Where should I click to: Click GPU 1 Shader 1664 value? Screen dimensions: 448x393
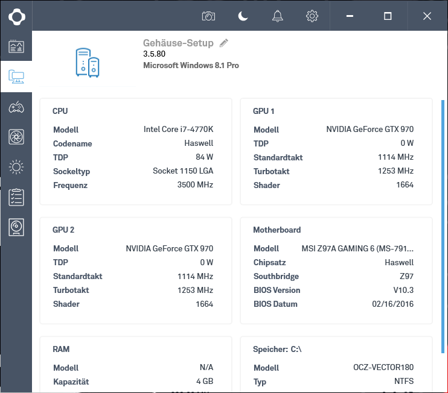(405, 184)
